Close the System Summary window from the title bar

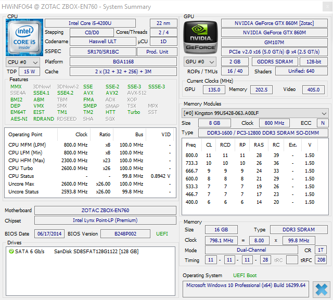tap(327, 7)
